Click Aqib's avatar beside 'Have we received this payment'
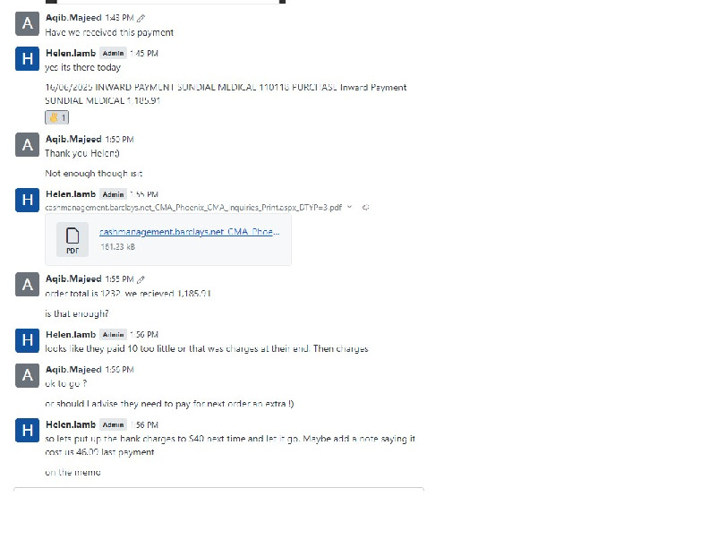The width and height of the screenshot is (709, 548). click(x=28, y=24)
